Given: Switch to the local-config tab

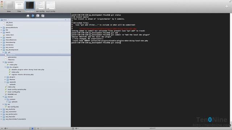Looking at the screenshot, I should coord(51,6).
